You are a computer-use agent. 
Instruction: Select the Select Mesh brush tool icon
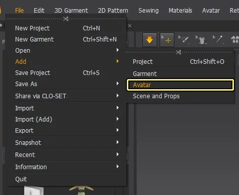(183, 40)
